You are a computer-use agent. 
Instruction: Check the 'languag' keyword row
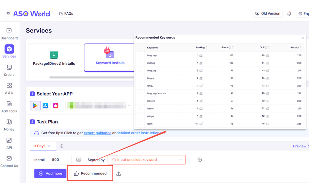click(x=140, y=71)
